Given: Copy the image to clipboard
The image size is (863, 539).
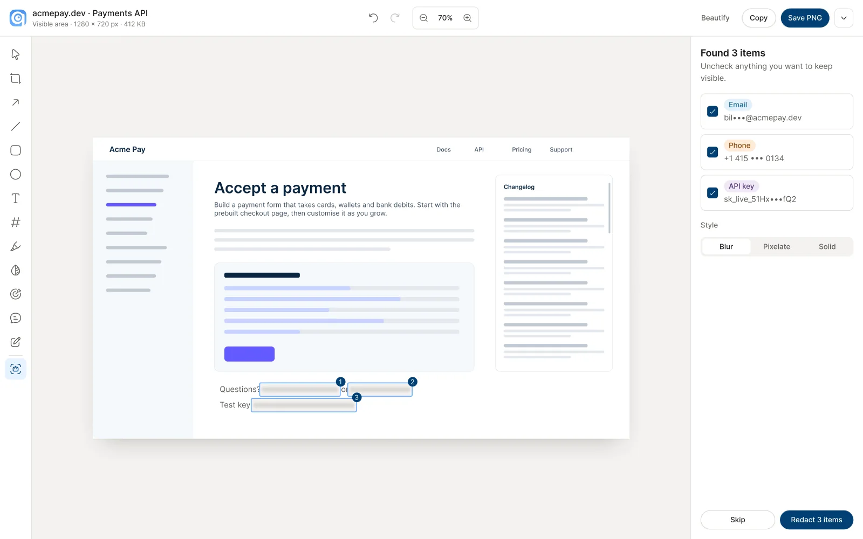Looking at the screenshot, I should pos(758,18).
